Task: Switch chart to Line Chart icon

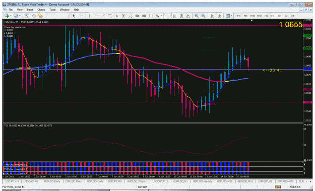Action: pyautogui.click(x=188, y=16)
